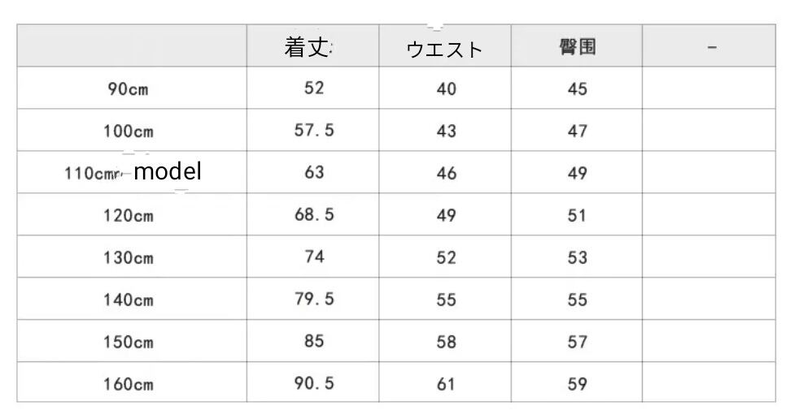The height and width of the screenshot is (419, 803).
Task: Select the 160cm row label
Action: click(x=128, y=384)
